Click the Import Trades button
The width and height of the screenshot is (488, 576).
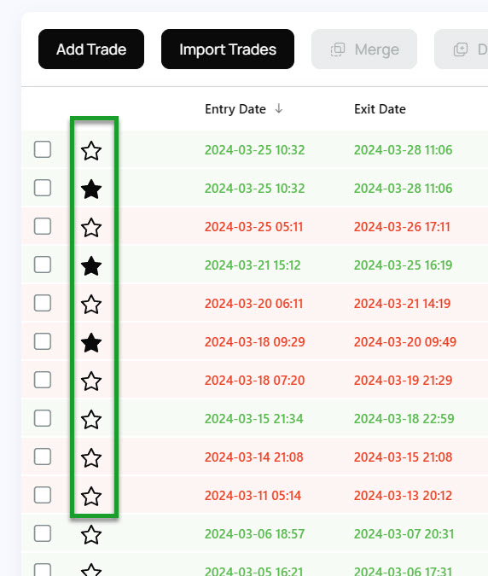[x=228, y=49]
